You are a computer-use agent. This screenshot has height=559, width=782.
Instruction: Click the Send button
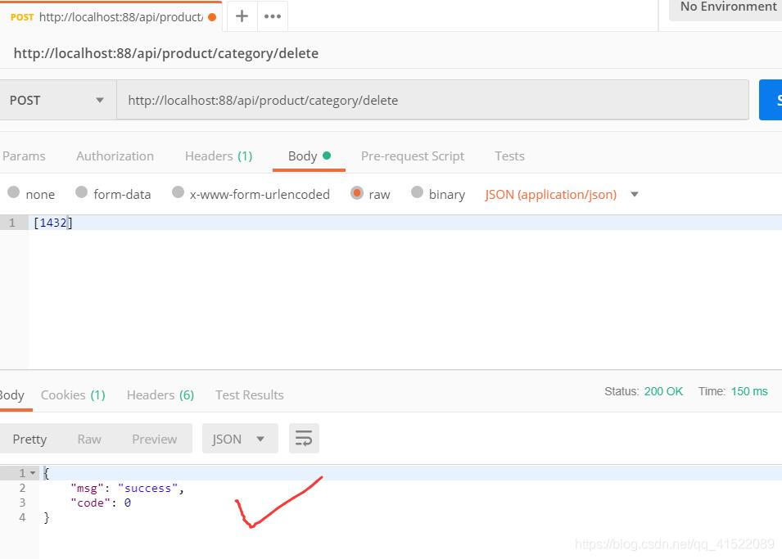coord(775,99)
